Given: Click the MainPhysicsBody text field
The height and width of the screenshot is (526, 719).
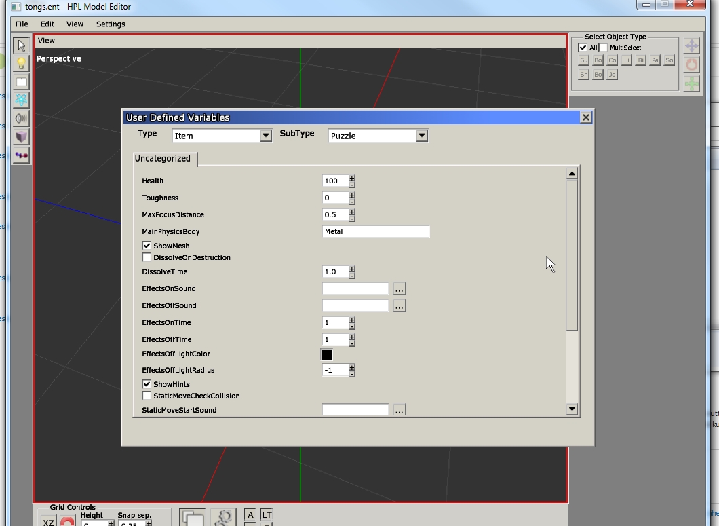Looking at the screenshot, I should click(375, 231).
